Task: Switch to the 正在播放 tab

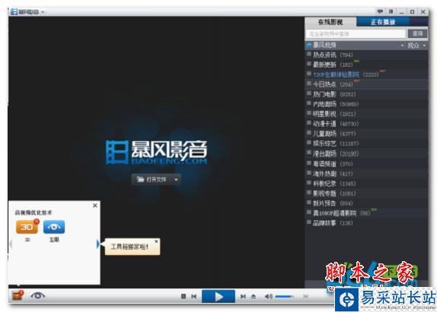Action: [383, 22]
